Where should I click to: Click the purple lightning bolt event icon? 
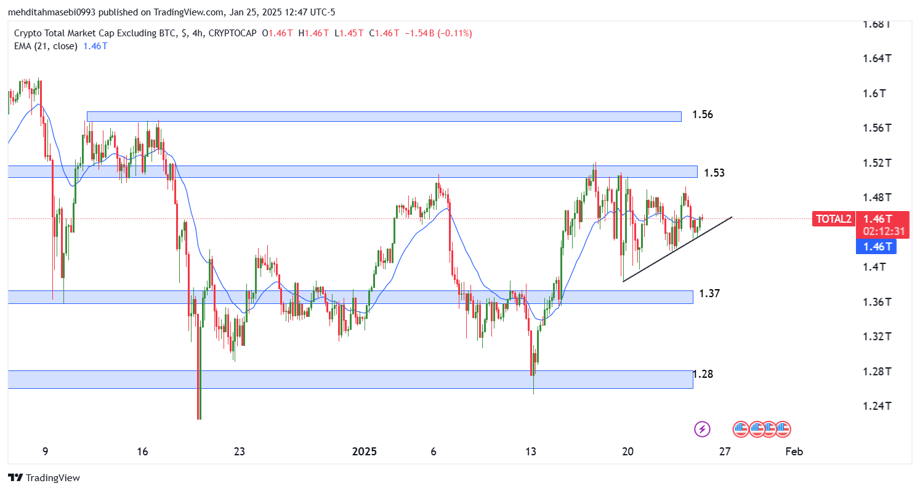[702, 429]
